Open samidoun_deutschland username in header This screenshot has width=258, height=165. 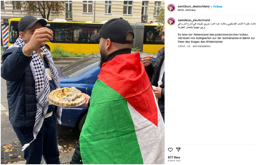(194, 6)
